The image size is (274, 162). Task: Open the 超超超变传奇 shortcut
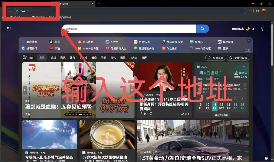pyautogui.click(x=144, y=48)
